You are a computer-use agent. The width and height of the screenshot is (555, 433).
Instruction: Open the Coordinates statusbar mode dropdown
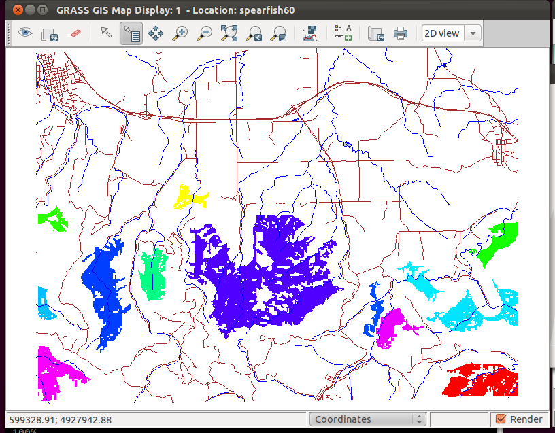368,419
